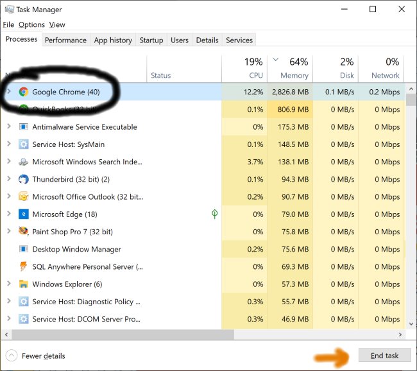
Task: Expand the Microsoft Windows Search Indexer row
Action: click(x=9, y=161)
